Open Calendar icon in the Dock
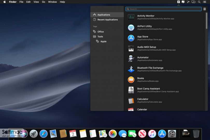210x140 pixels. [x=73, y=134]
